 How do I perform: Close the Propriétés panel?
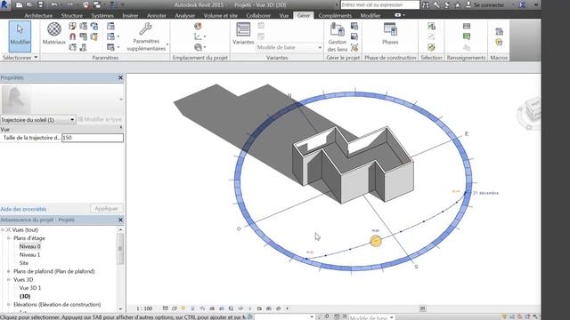click(x=120, y=77)
